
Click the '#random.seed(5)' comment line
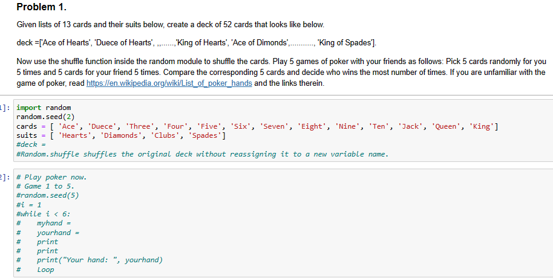(48, 195)
